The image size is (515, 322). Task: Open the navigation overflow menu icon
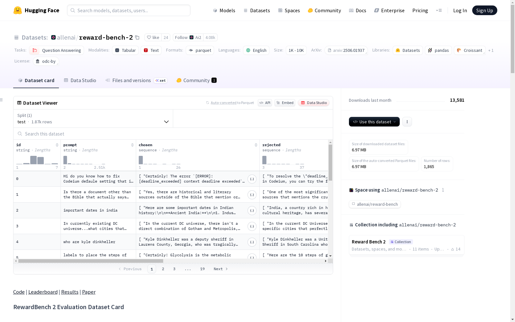click(x=439, y=10)
